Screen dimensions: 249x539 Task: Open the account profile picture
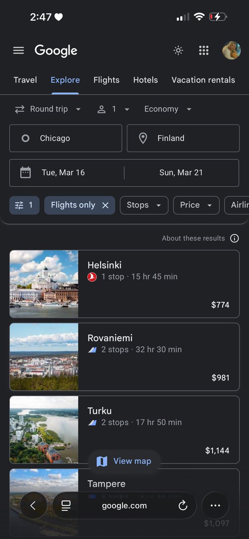231,50
